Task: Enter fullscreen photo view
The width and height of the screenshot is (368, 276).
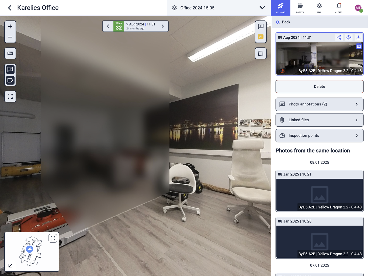Action: tap(10, 96)
